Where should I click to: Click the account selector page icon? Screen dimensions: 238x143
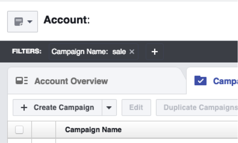(19, 22)
